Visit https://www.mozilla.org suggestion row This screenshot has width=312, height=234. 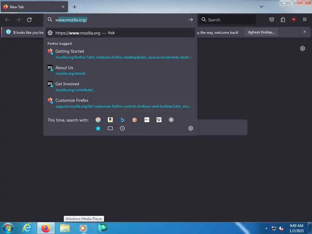(120, 33)
